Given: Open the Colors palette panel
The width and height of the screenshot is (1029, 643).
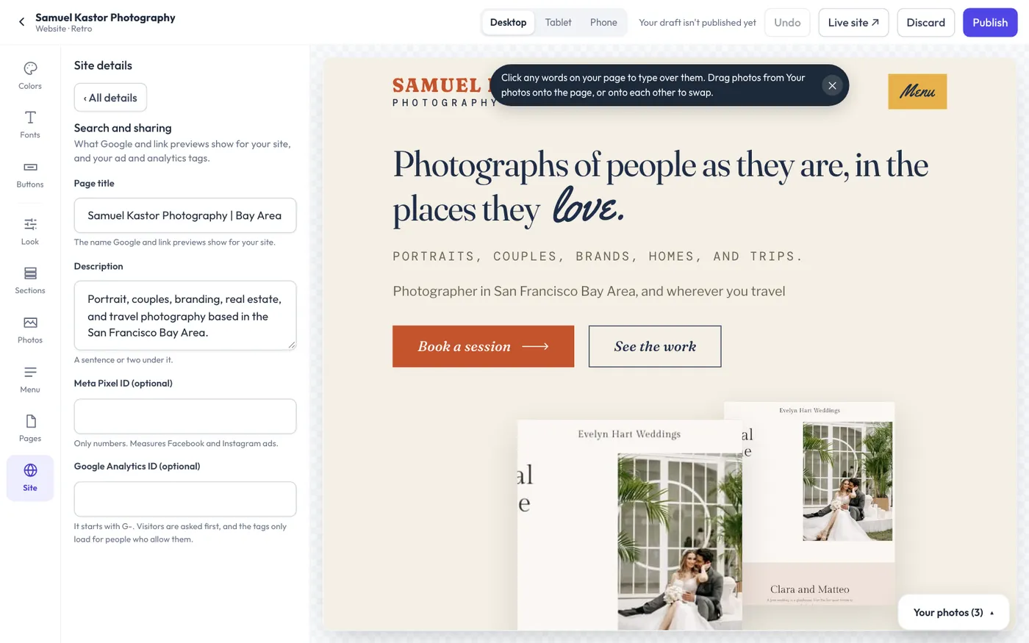Looking at the screenshot, I should point(30,76).
